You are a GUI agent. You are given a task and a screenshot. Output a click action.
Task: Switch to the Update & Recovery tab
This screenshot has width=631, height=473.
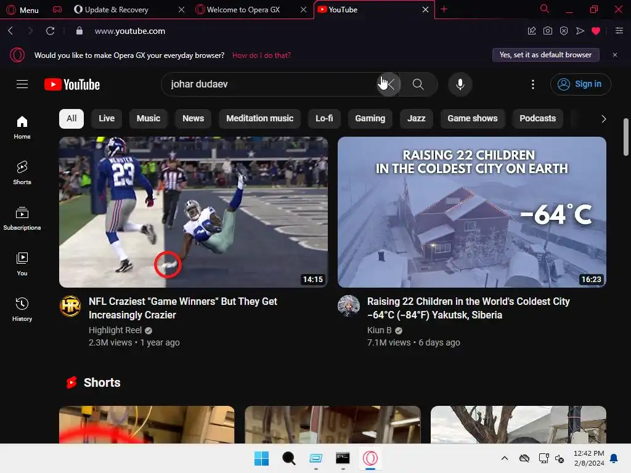click(116, 10)
